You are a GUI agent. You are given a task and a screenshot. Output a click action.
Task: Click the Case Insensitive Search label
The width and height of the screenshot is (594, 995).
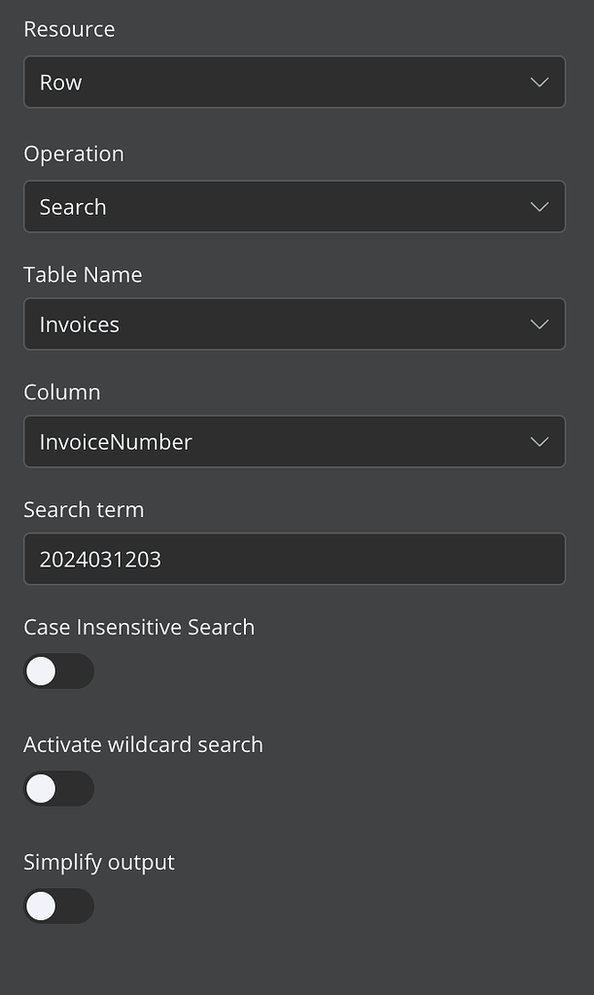tap(139, 627)
